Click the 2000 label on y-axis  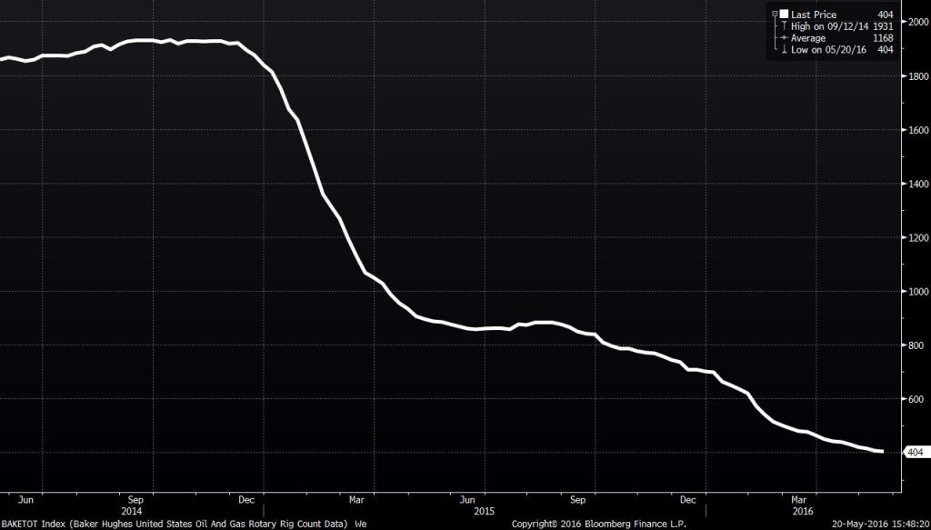point(916,23)
